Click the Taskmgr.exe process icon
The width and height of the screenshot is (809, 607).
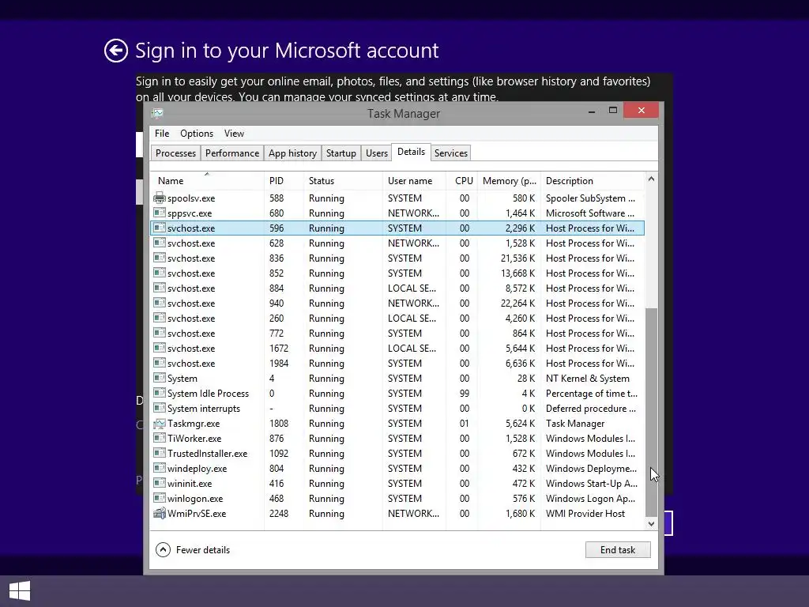(160, 424)
